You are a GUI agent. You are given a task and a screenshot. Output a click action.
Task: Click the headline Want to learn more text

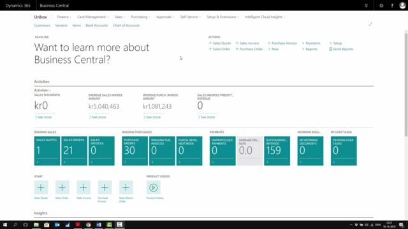click(x=92, y=53)
